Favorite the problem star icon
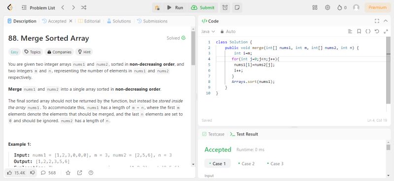 tap(68, 173)
